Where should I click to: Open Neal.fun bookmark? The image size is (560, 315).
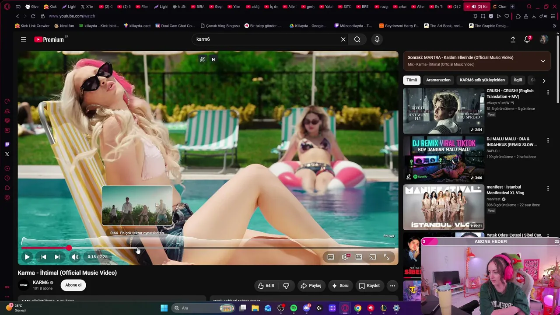(x=64, y=26)
